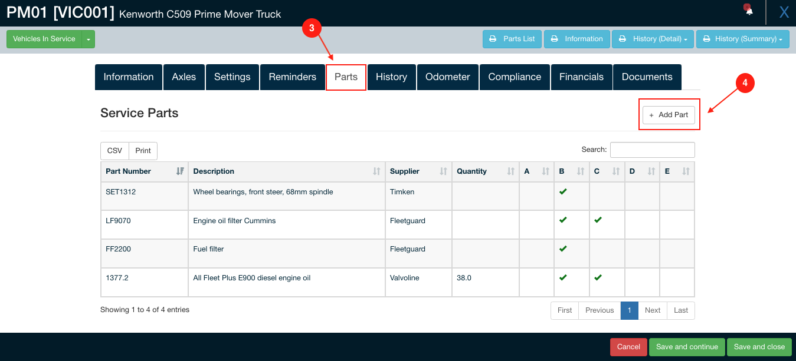
Task: Open the History (Summary) dropdown
Action: tap(743, 39)
